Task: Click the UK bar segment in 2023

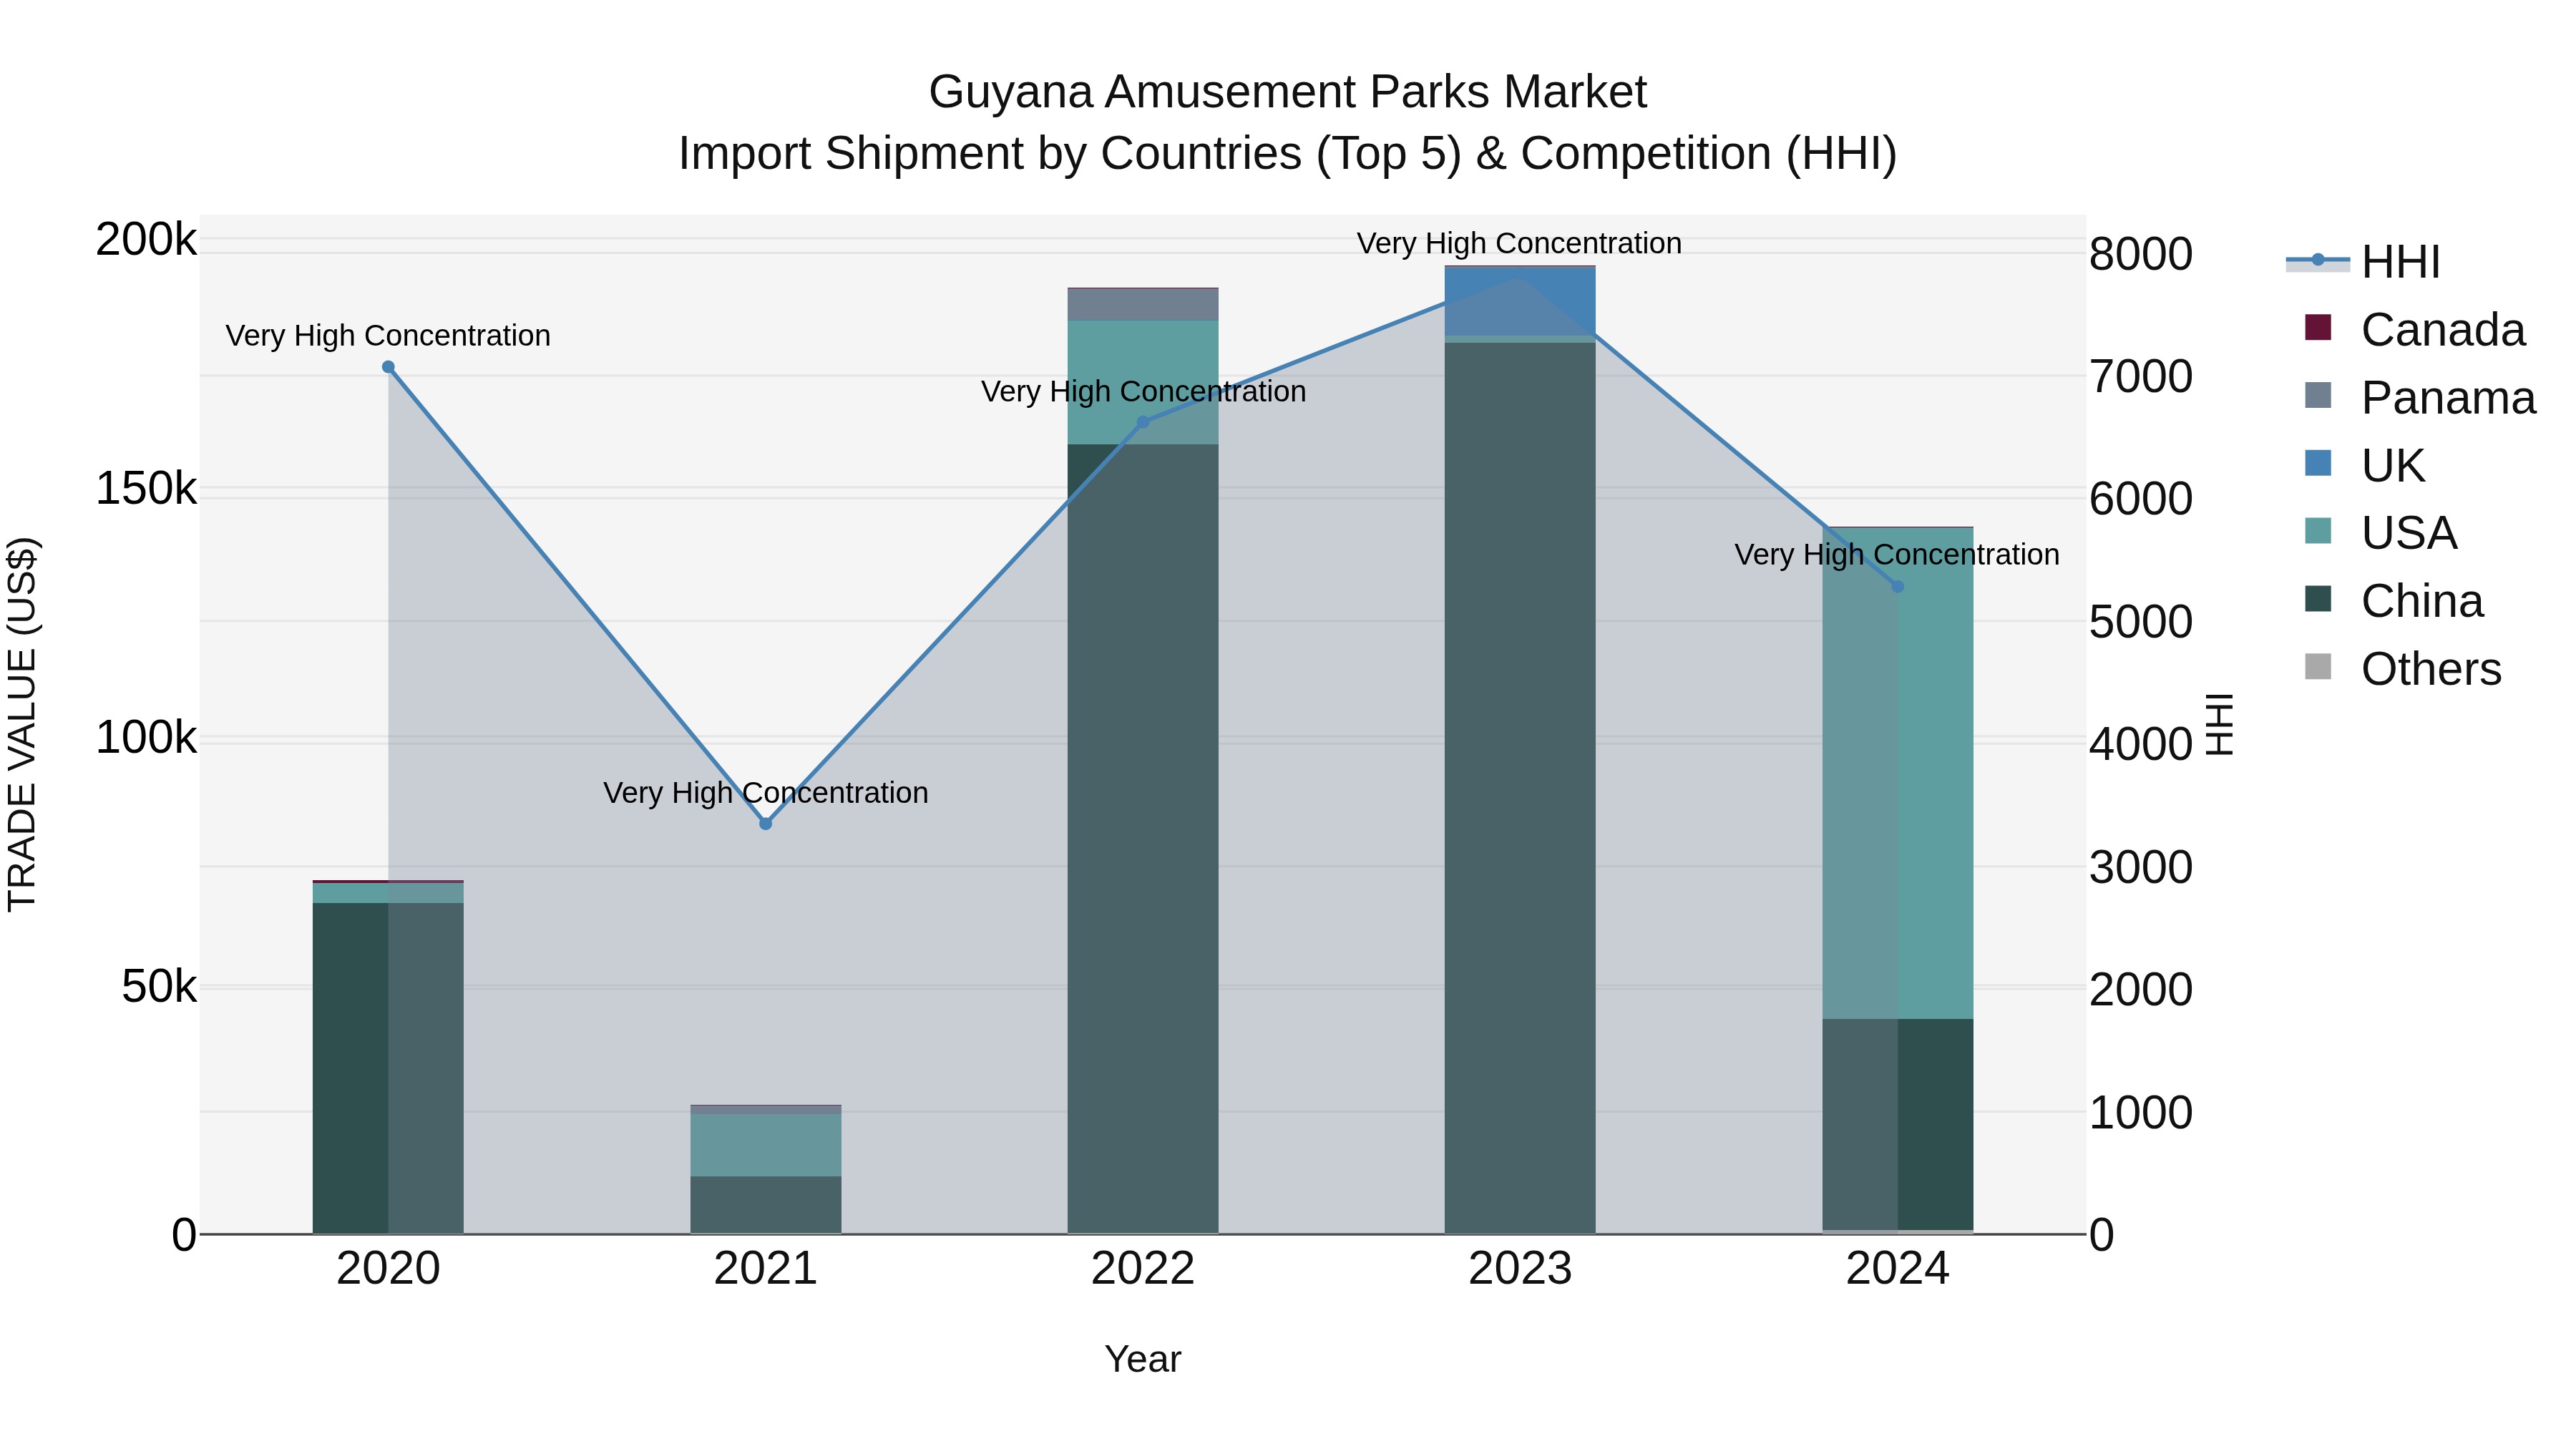Action: click(x=1520, y=301)
